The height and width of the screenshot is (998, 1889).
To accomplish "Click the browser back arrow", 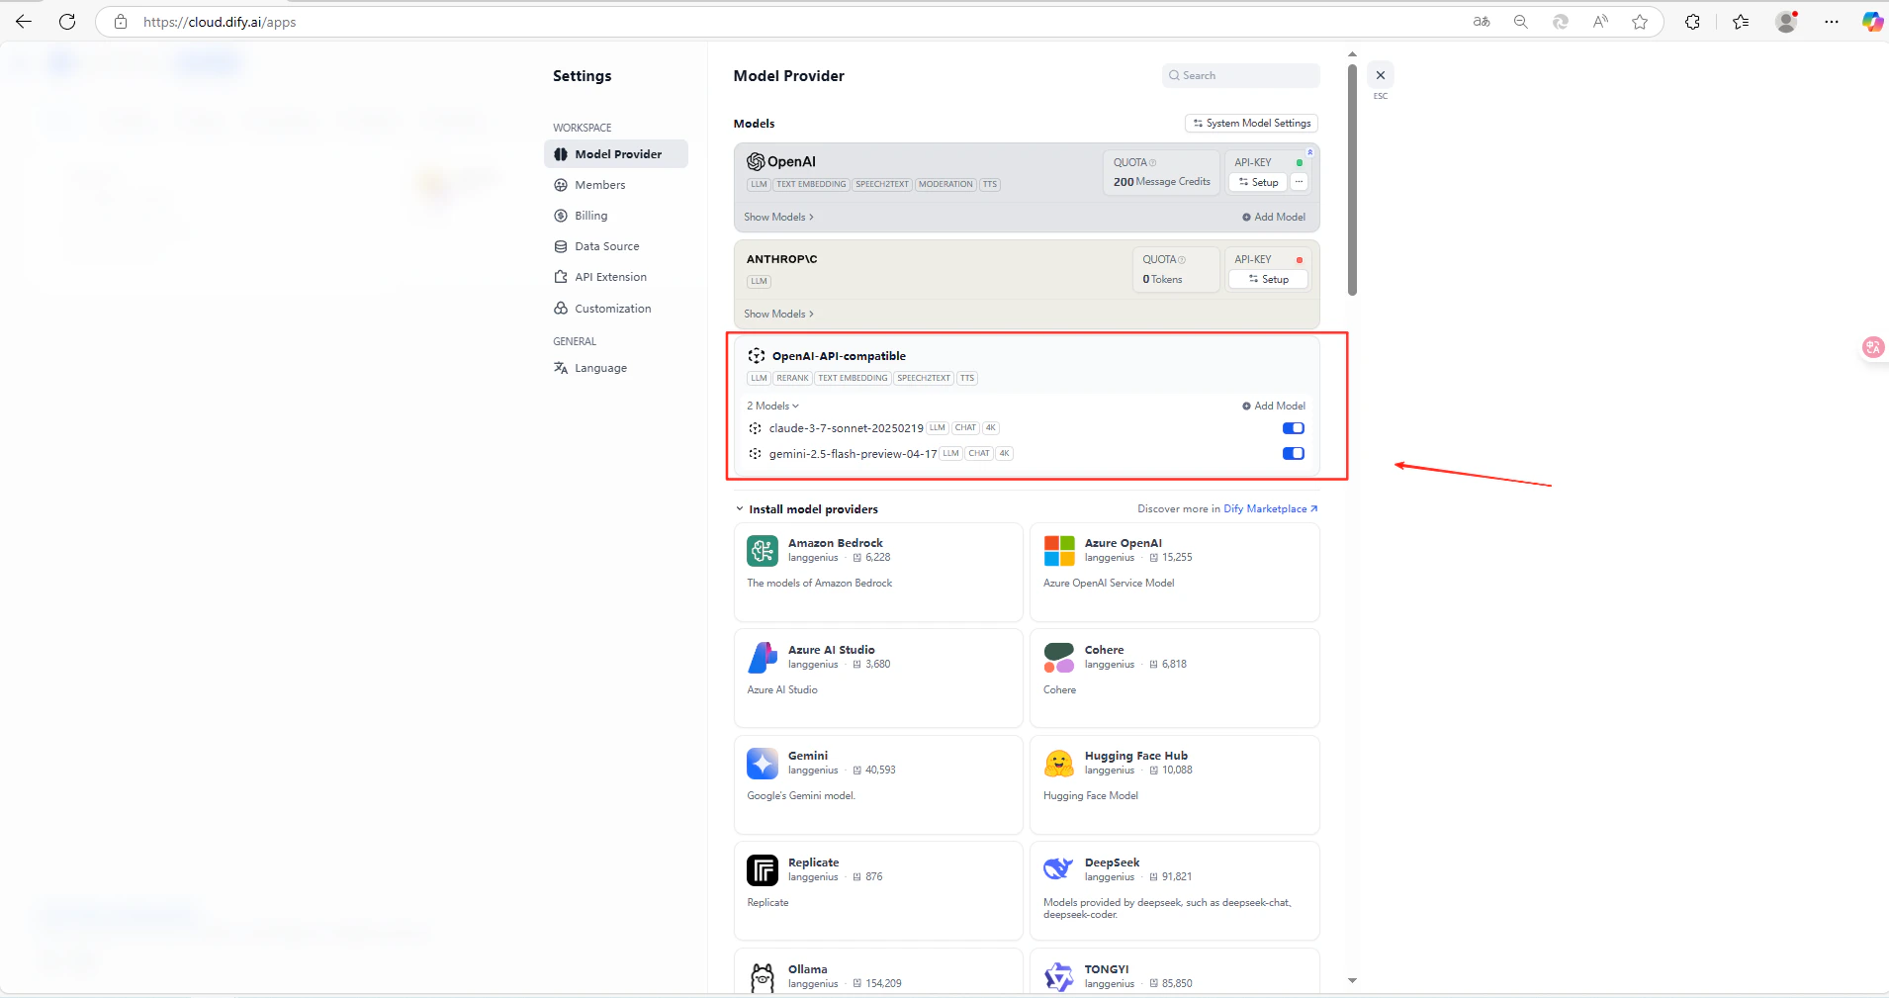I will pos(24,22).
